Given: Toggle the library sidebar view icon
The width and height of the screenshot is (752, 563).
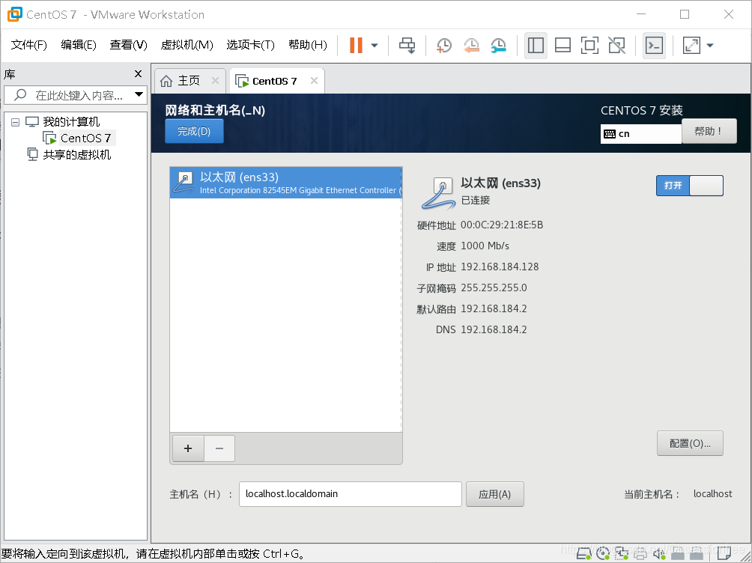Looking at the screenshot, I should click(x=536, y=46).
